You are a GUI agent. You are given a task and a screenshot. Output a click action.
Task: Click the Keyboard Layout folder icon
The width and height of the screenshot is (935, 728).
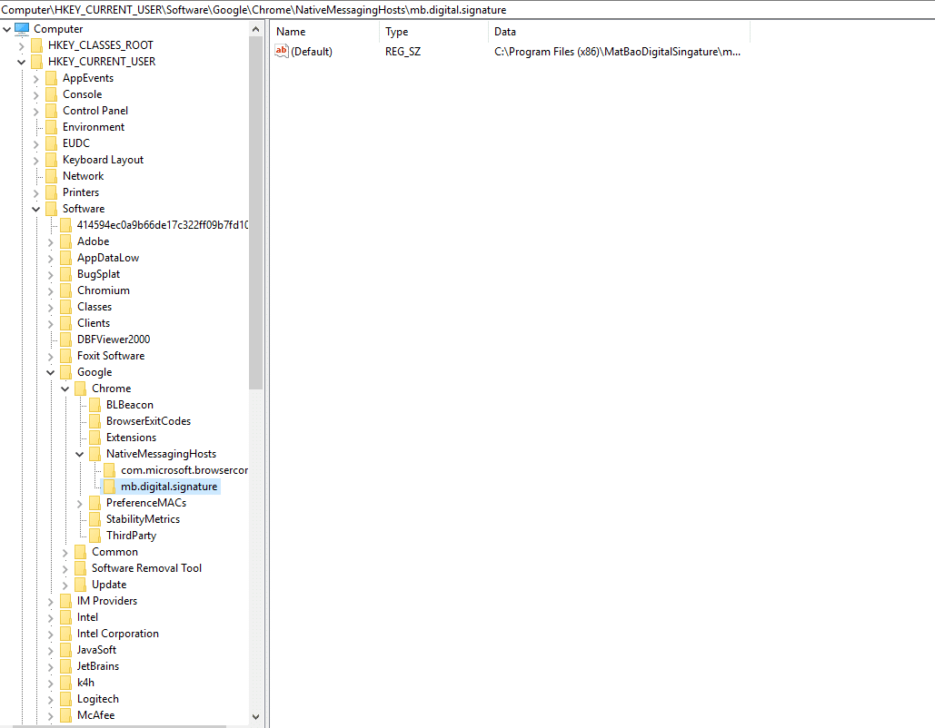click(51, 160)
